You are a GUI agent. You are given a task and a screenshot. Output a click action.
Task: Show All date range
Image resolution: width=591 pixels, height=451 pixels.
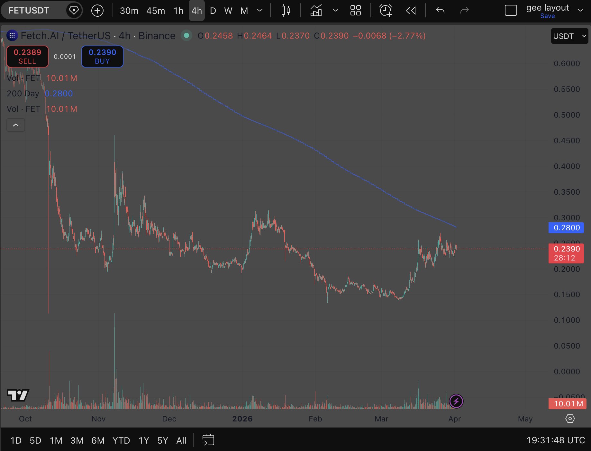(181, 440)
